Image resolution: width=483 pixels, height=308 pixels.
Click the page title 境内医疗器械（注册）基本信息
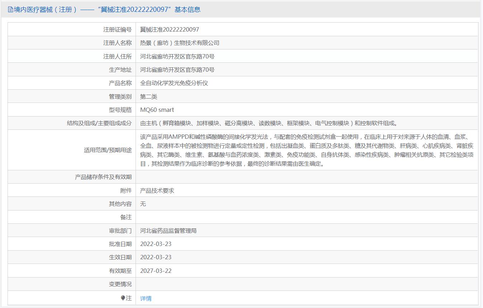[x=107, y=10]
